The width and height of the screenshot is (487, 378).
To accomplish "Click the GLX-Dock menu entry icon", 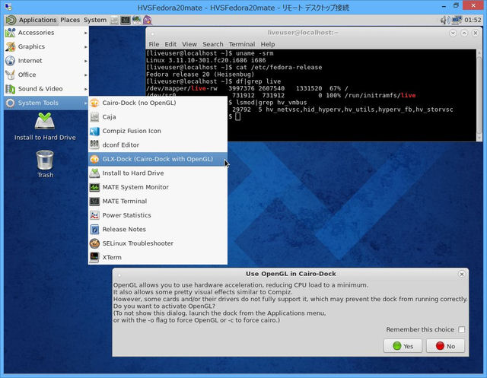I will click(94, 159).
